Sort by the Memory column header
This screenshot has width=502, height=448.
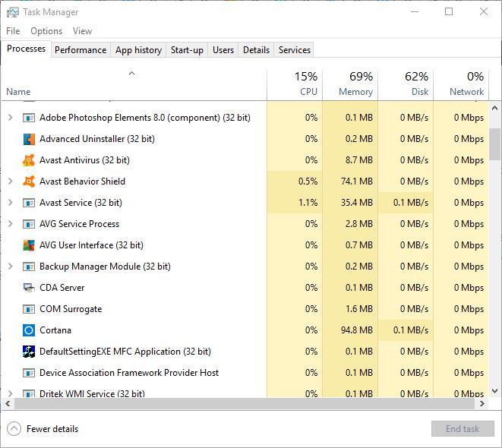[350, 84]
